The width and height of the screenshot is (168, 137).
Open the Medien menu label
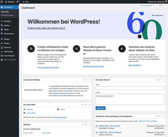(x=7, y=25)
